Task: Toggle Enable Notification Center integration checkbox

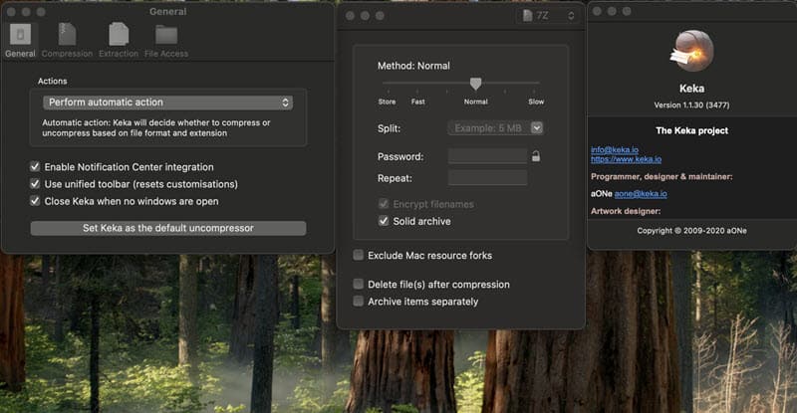Action: [36, 167]
